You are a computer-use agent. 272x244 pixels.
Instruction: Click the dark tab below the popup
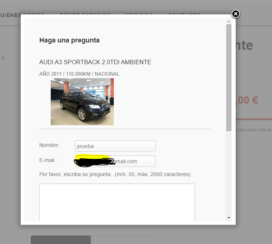[61, 240]
